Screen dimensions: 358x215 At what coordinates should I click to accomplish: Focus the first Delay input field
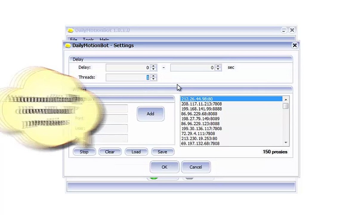[128, 68]
